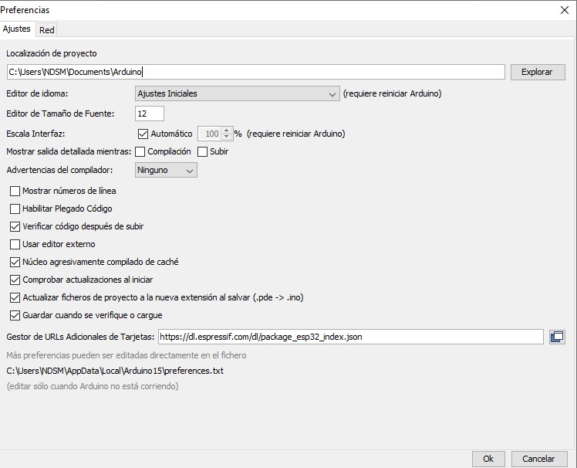
Task: Confirm preferences with Ok button
Action: pos(488,459)
